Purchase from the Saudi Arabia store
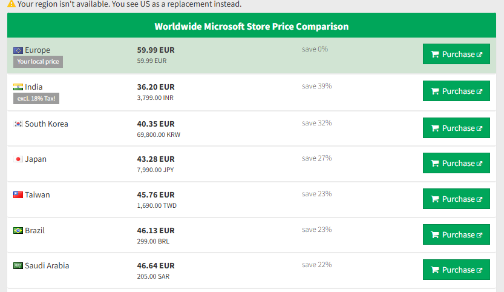This screenshot has width=504, height=292. (x=456, y=270)
